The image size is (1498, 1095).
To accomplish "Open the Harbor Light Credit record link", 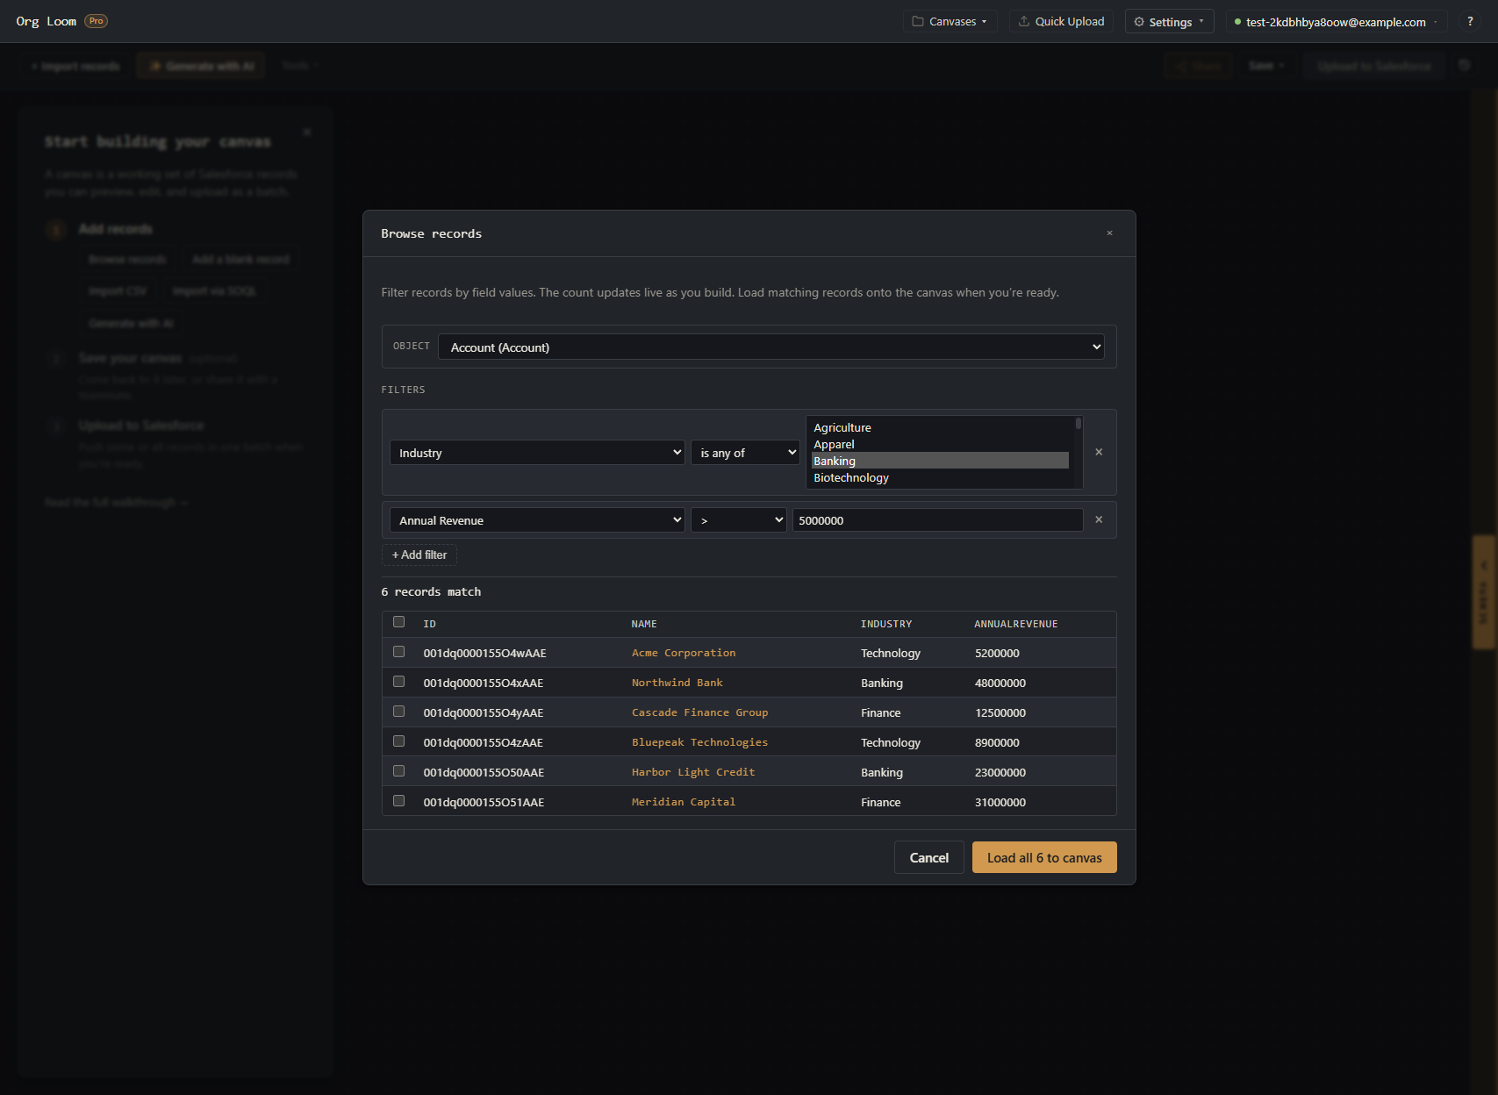I will pos(693,772).
